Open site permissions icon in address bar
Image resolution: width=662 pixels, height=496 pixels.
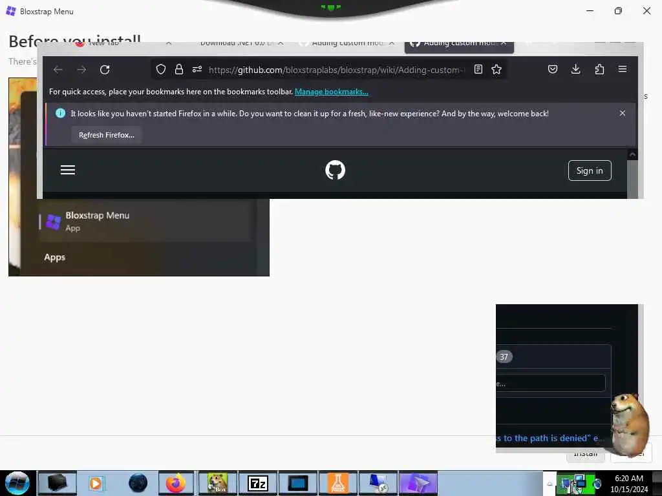[197, 69]
